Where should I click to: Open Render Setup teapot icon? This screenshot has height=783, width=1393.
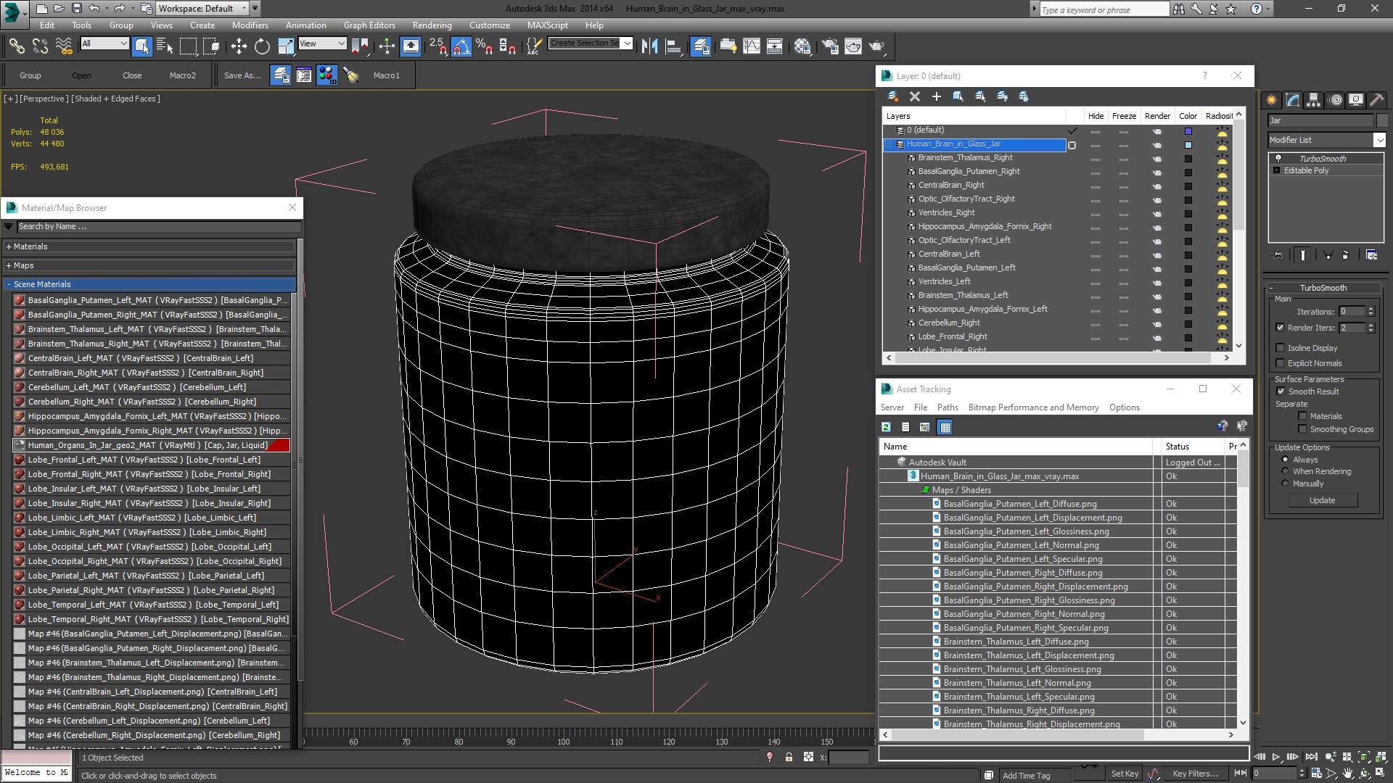pyautogui.click(x=830, y=46)
